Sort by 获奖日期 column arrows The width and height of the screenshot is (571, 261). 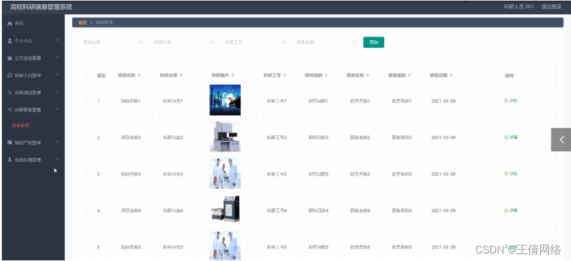[451, 75]
